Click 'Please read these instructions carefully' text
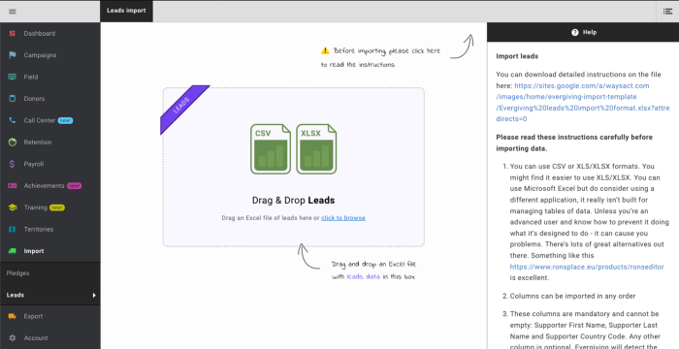 574,143
